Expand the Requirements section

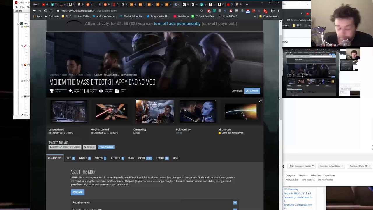click(155, 202)
